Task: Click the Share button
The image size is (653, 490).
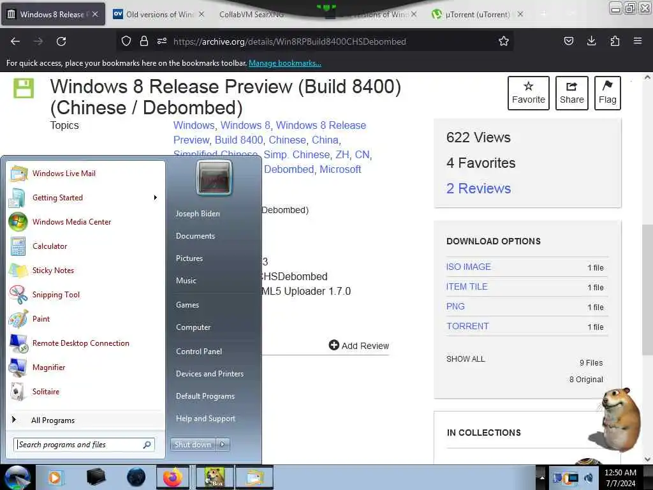Action: pos(572,93)
